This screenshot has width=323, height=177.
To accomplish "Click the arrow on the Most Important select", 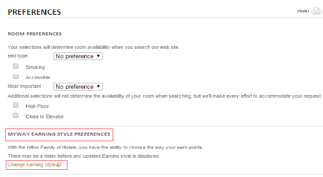I will pyautogui.click(x=98, y=86).
